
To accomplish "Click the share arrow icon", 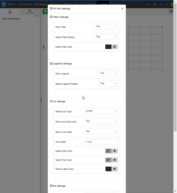I will pos(155,5).
